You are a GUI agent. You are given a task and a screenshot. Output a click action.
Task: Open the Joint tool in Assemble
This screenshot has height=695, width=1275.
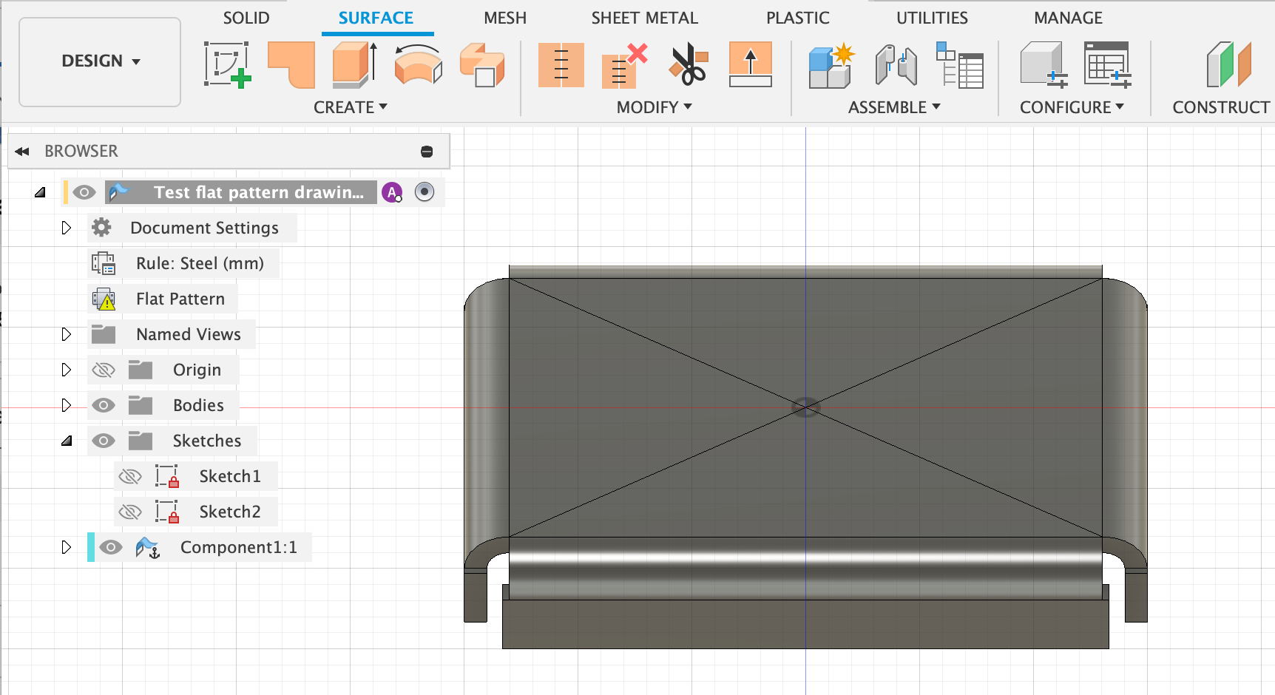(896, 65)
